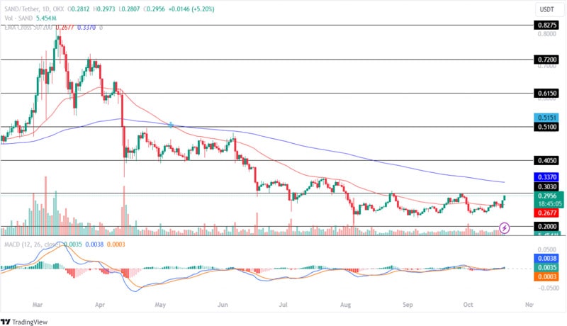This screenshot has width=567, height=326.
Task: Click the 5.454M volume value
Action: click(x=46, y=18)
